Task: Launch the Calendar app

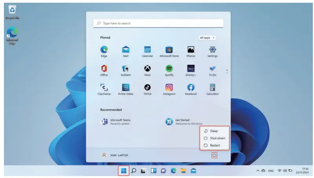Action: tap(148, 52)
